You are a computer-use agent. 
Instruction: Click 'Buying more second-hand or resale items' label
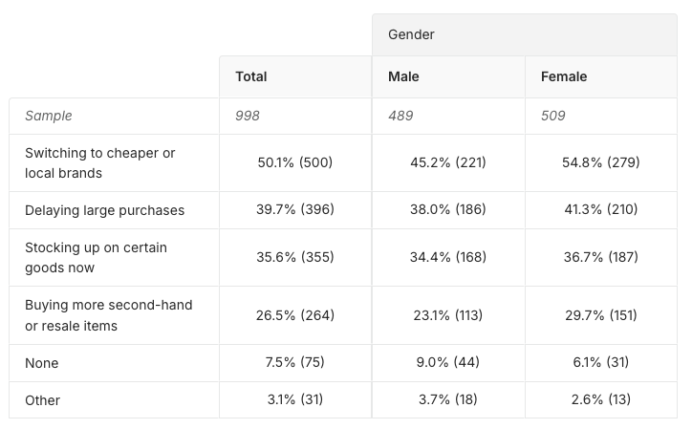coord(108,315)
